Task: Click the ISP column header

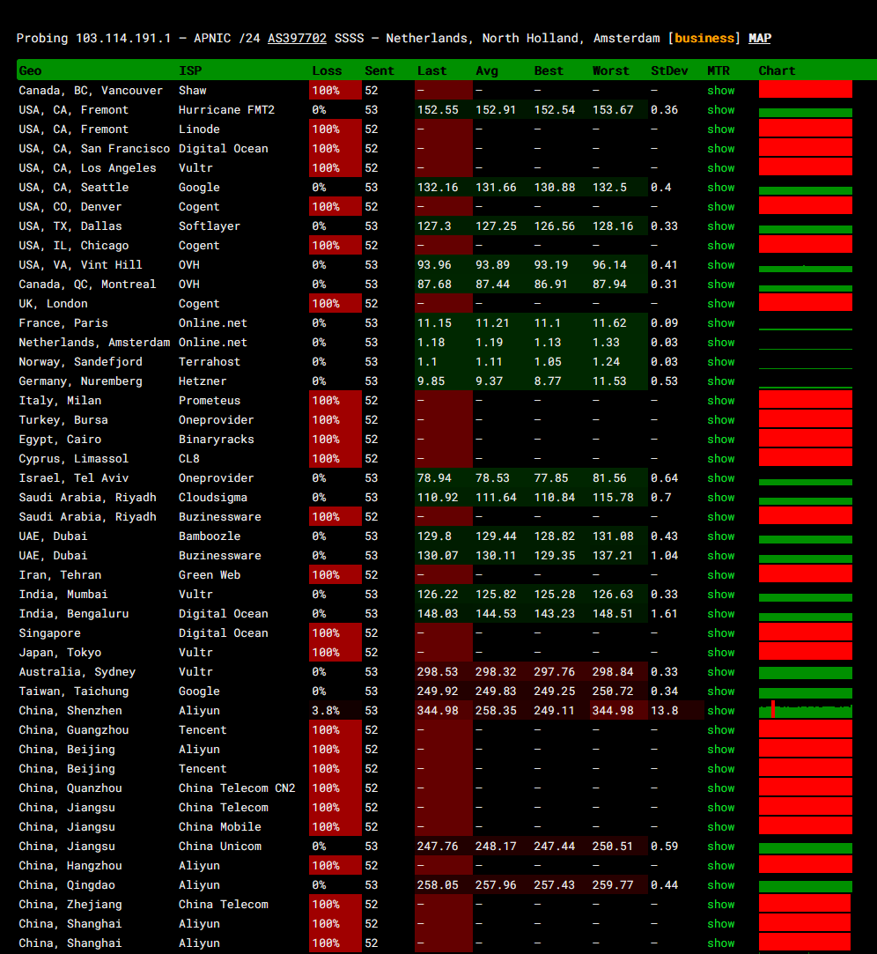Action: pyautogui.click(x=190, y=70)
